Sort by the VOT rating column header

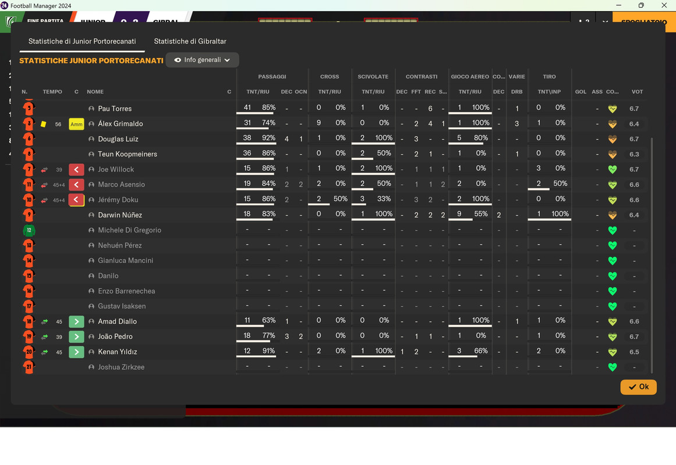click(x=637, y=92)
